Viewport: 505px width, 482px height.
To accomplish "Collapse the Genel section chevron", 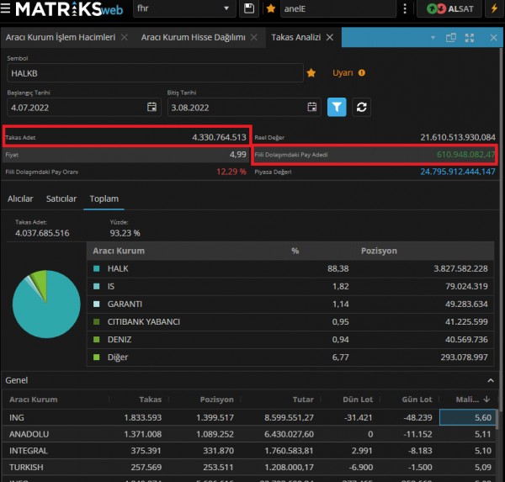I will pos(491,380).
